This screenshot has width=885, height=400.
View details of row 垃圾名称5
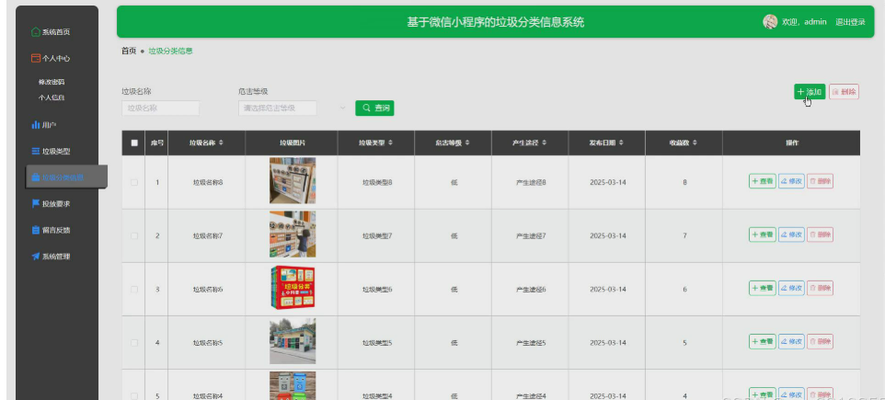(x=762, y=341)
